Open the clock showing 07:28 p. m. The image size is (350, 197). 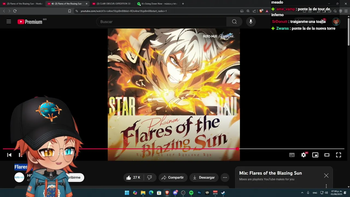(336, 193)
